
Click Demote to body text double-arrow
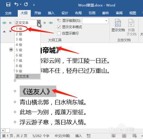[x=51, y=23]
